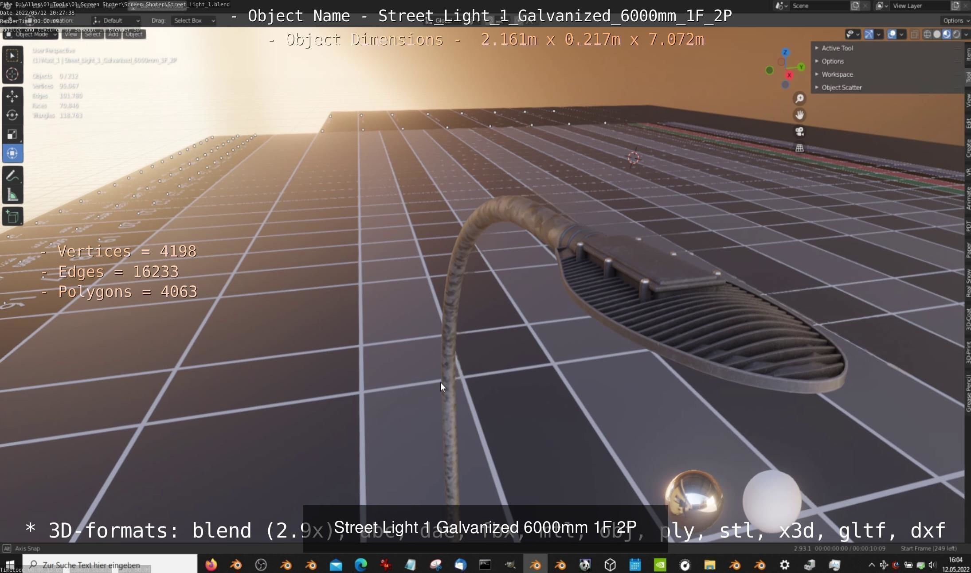Screen dimensions: 971x573
Task: Show hidden system tray icons chevron
Action: click(x=871, y=565)
